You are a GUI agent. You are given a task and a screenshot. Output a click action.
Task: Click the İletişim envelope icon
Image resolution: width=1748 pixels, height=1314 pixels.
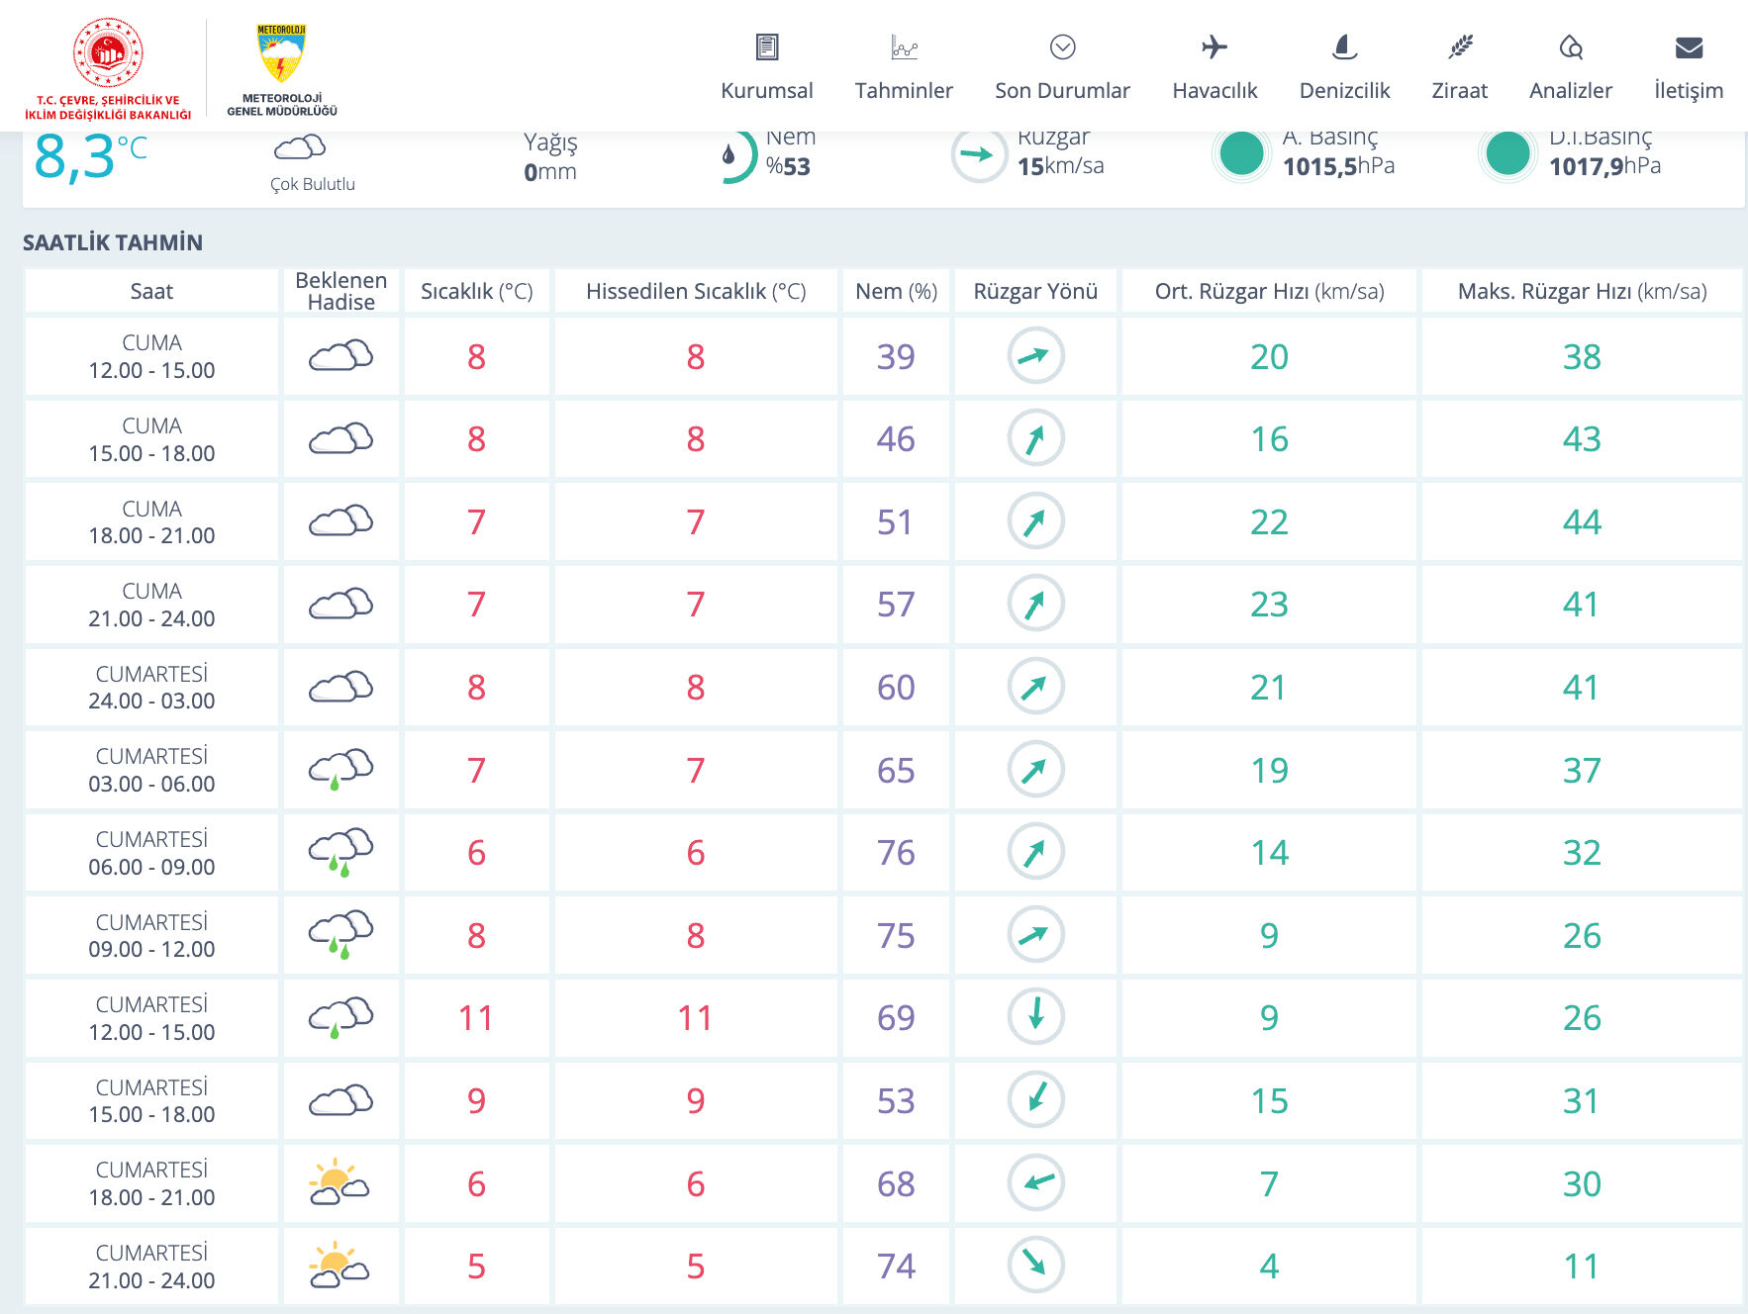tap(1688, 47)
